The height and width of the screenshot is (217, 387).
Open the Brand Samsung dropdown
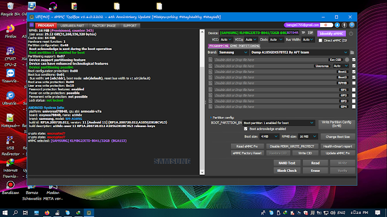point(233,52)
